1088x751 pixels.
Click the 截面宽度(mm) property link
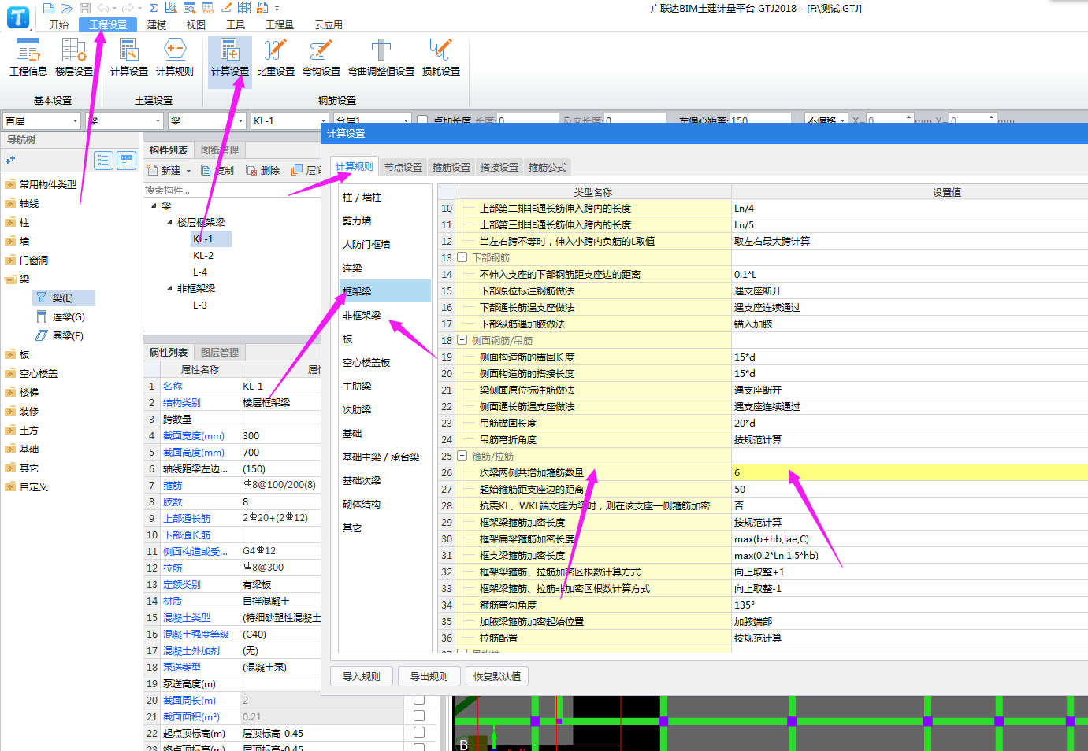click(194, 436)
